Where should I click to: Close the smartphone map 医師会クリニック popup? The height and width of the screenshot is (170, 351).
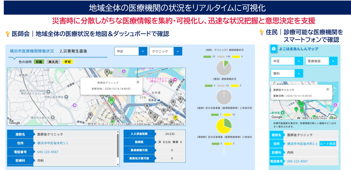click(x=327, y=89)
